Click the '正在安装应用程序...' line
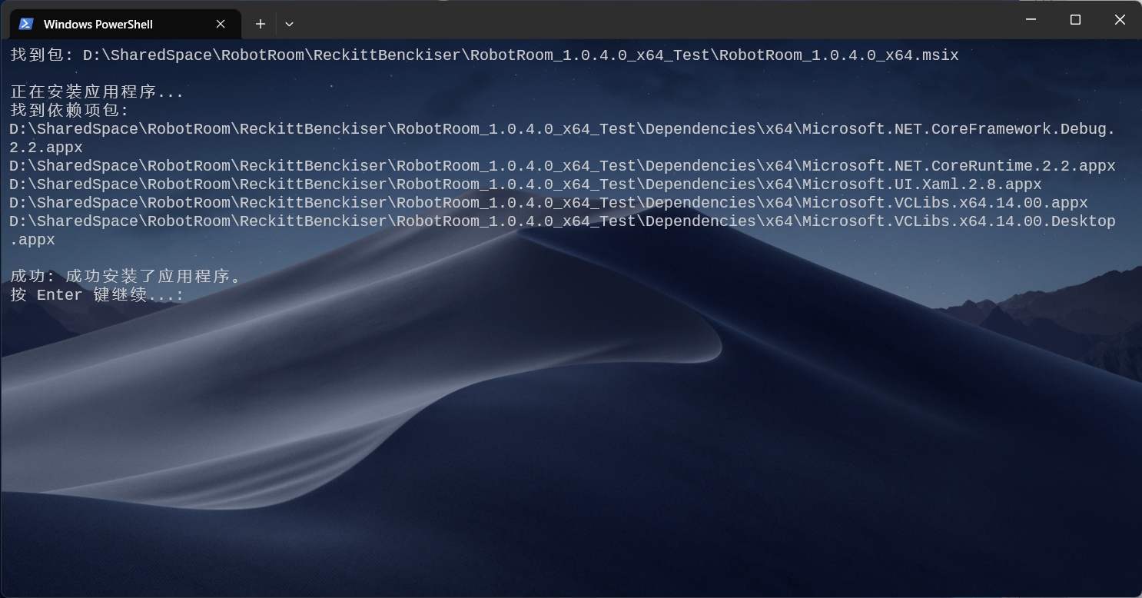The height and width of the screenshot is (598, 1142). 97,92
